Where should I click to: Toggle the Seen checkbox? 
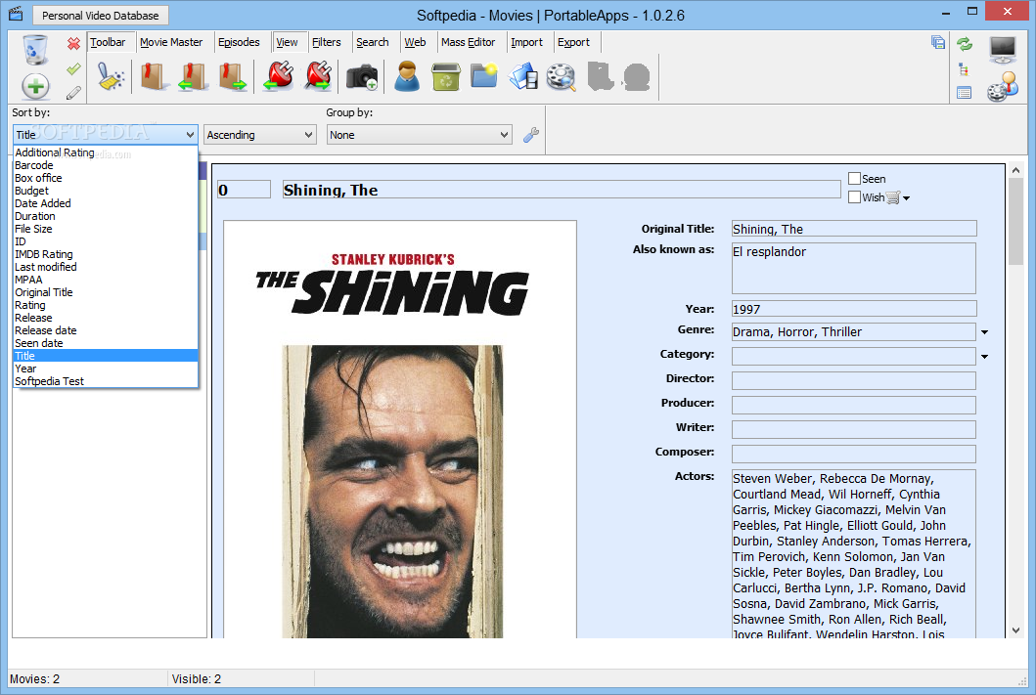[x=854, y=178]
